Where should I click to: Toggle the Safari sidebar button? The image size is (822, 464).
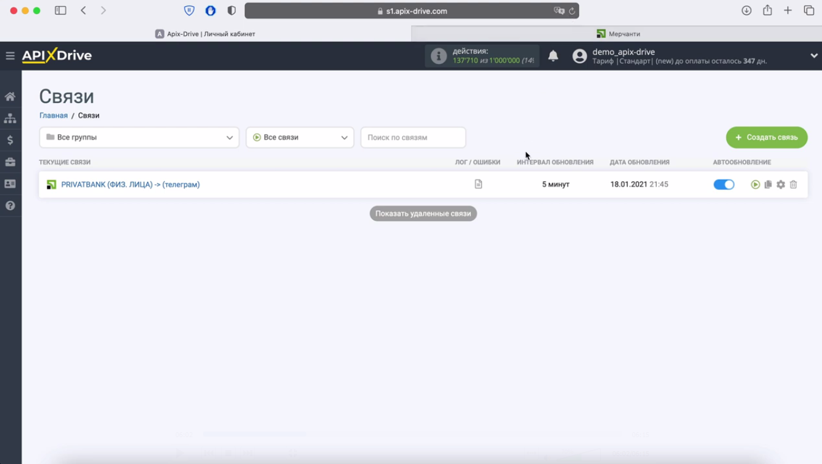pyautogui.click(x=60, y=10)
